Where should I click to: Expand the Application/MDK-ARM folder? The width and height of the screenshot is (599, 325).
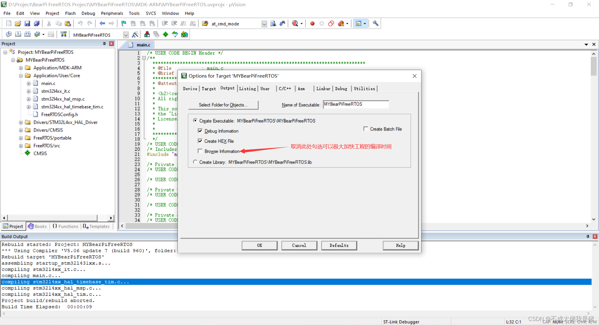21,68
